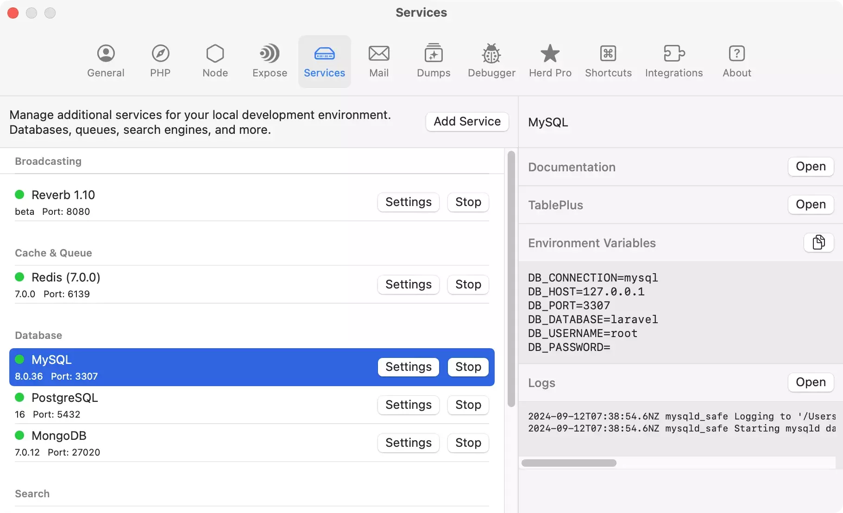Click the Mail envelope icon
Image resolution: width=843 pixels, height=513 pixels.
pyautogui.click(x=378, y=54)
